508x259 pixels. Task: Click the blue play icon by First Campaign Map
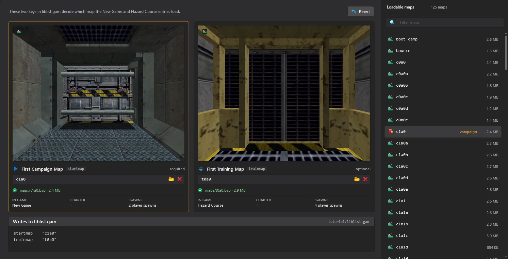tap(16, 169)
